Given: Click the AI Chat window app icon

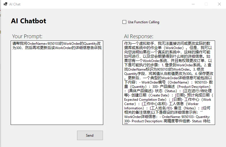Looking at the screenshot, I should pos(5,4).
